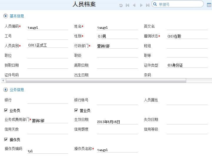
Task: Uncheck the 营业员 checkbox
Action: click(x=76, y=110)
